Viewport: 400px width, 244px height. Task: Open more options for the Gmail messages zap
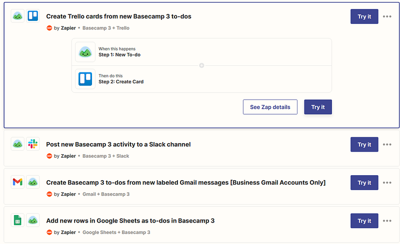coord(387,183)
